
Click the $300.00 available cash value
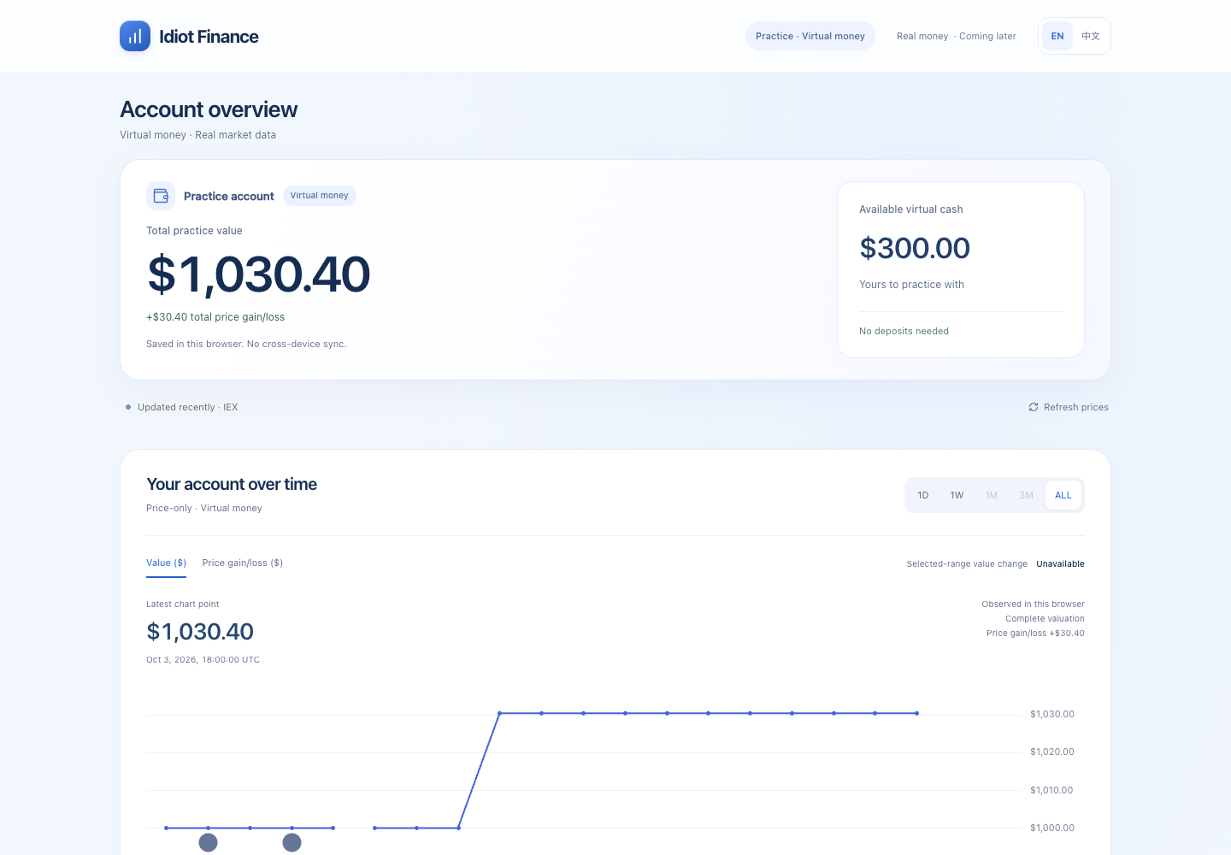(915, 248)
